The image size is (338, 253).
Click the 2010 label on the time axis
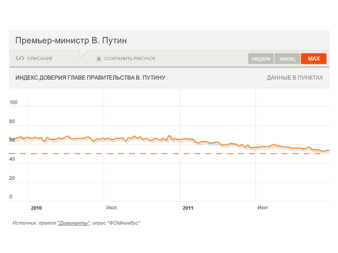tap(36, 208)
